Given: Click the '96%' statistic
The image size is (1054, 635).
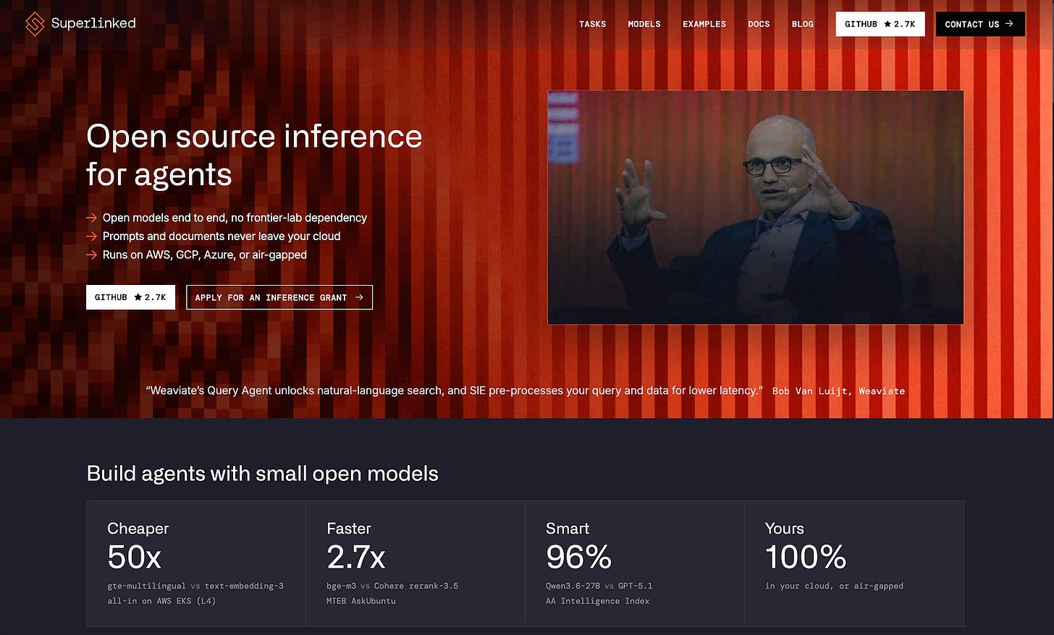Looking at the screenshot, I should 578,557.
